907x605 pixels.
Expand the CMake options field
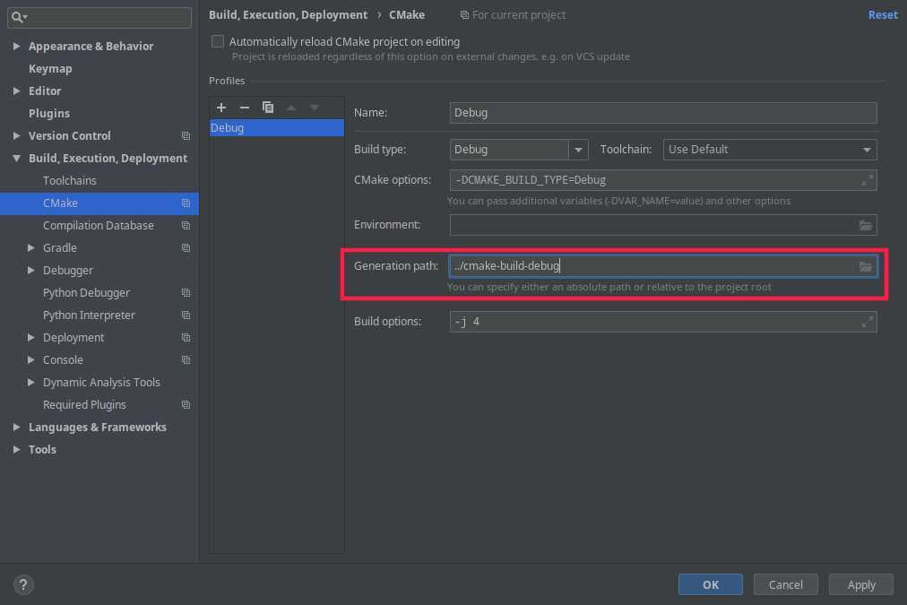(867, 180)
